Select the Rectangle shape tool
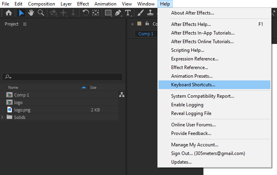The height and width of the screenshot is (175, 277). 108,13
